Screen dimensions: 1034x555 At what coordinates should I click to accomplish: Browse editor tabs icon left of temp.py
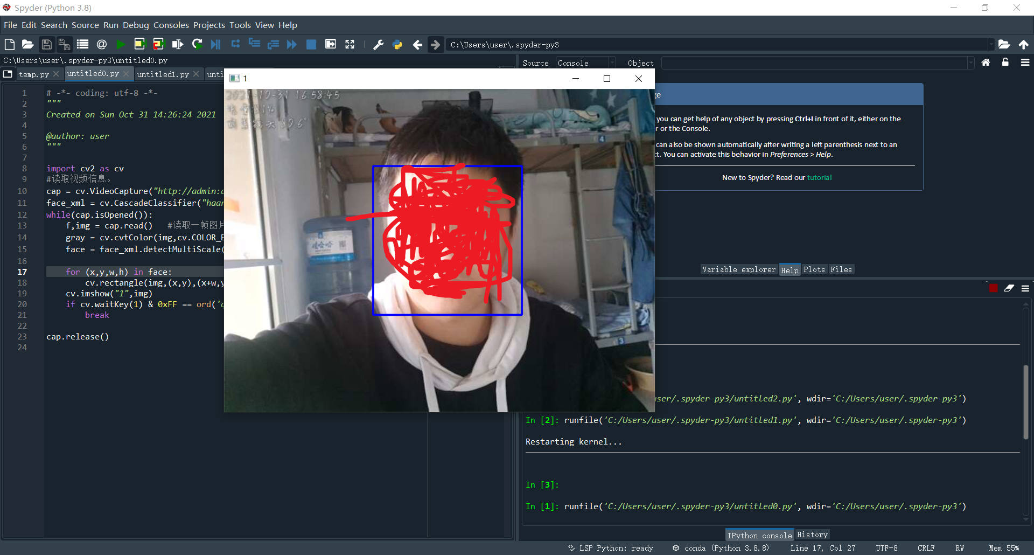[8, 74]
